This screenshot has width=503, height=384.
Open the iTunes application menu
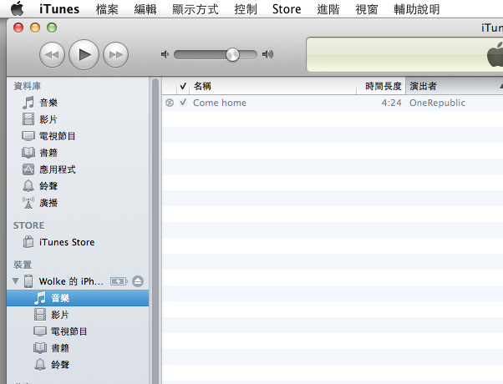point(59,9)
